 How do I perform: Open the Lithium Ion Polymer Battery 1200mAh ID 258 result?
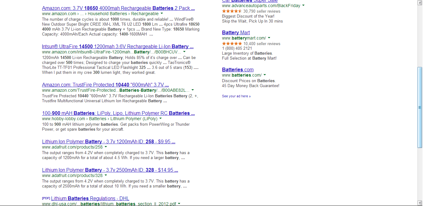coord(109,141)
